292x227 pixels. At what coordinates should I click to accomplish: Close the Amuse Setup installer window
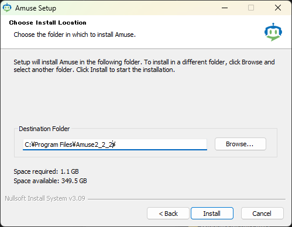point(278,8)
